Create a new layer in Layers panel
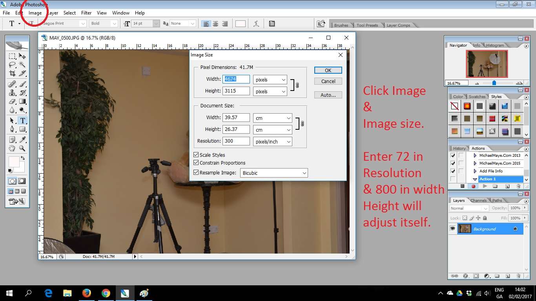The image size is (536, 301). [507, 276]
